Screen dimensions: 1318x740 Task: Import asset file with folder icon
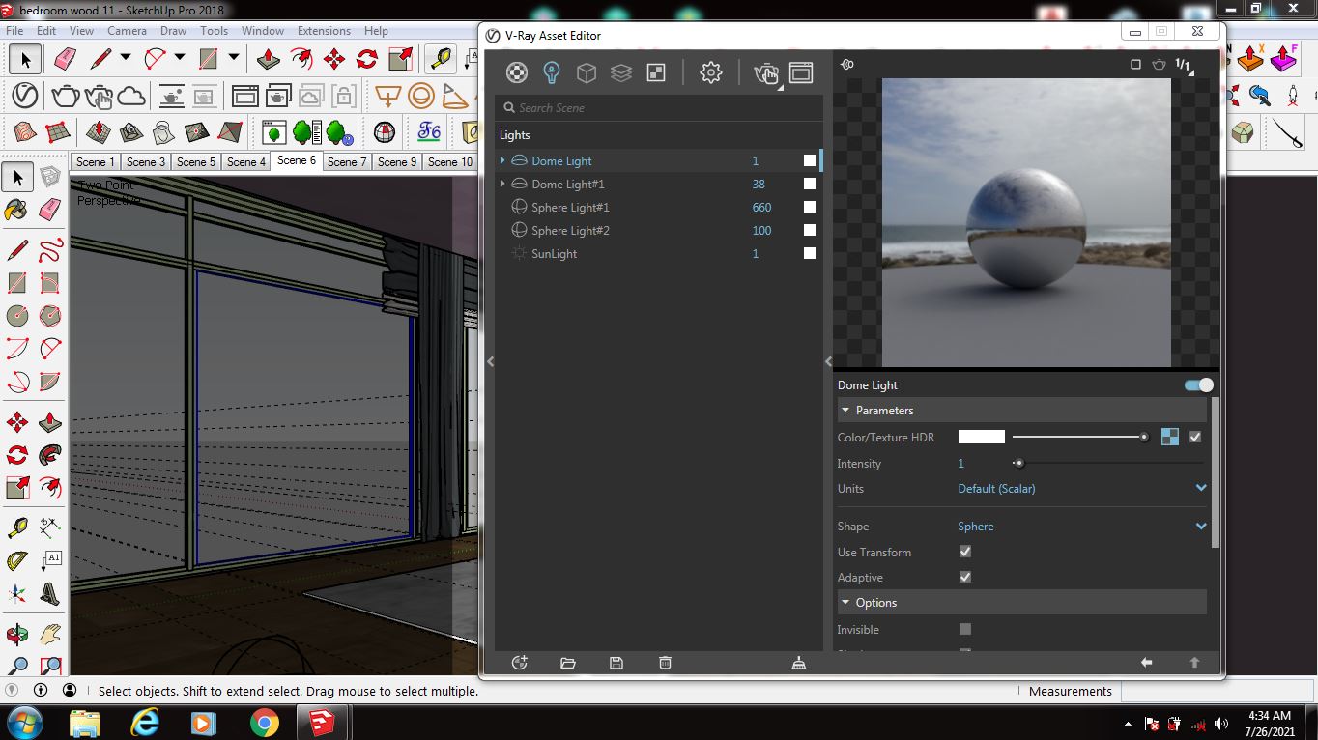568,663
